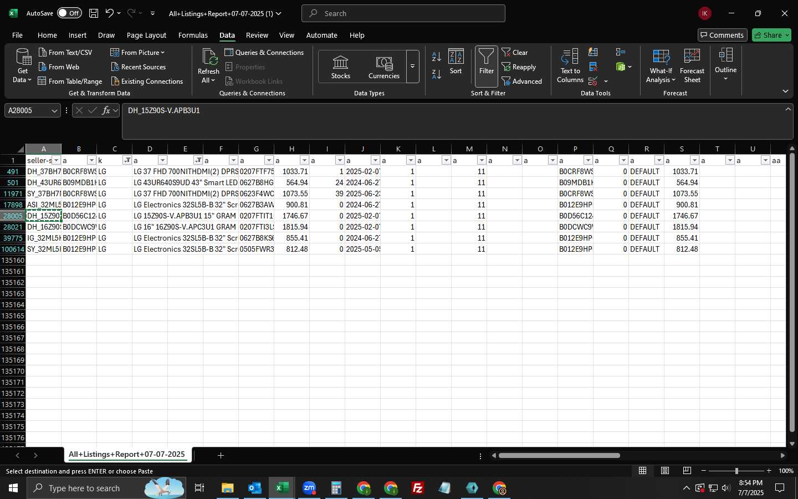Expand the Data Types gallery
798x499 pixels.
[x=412, y=67]
